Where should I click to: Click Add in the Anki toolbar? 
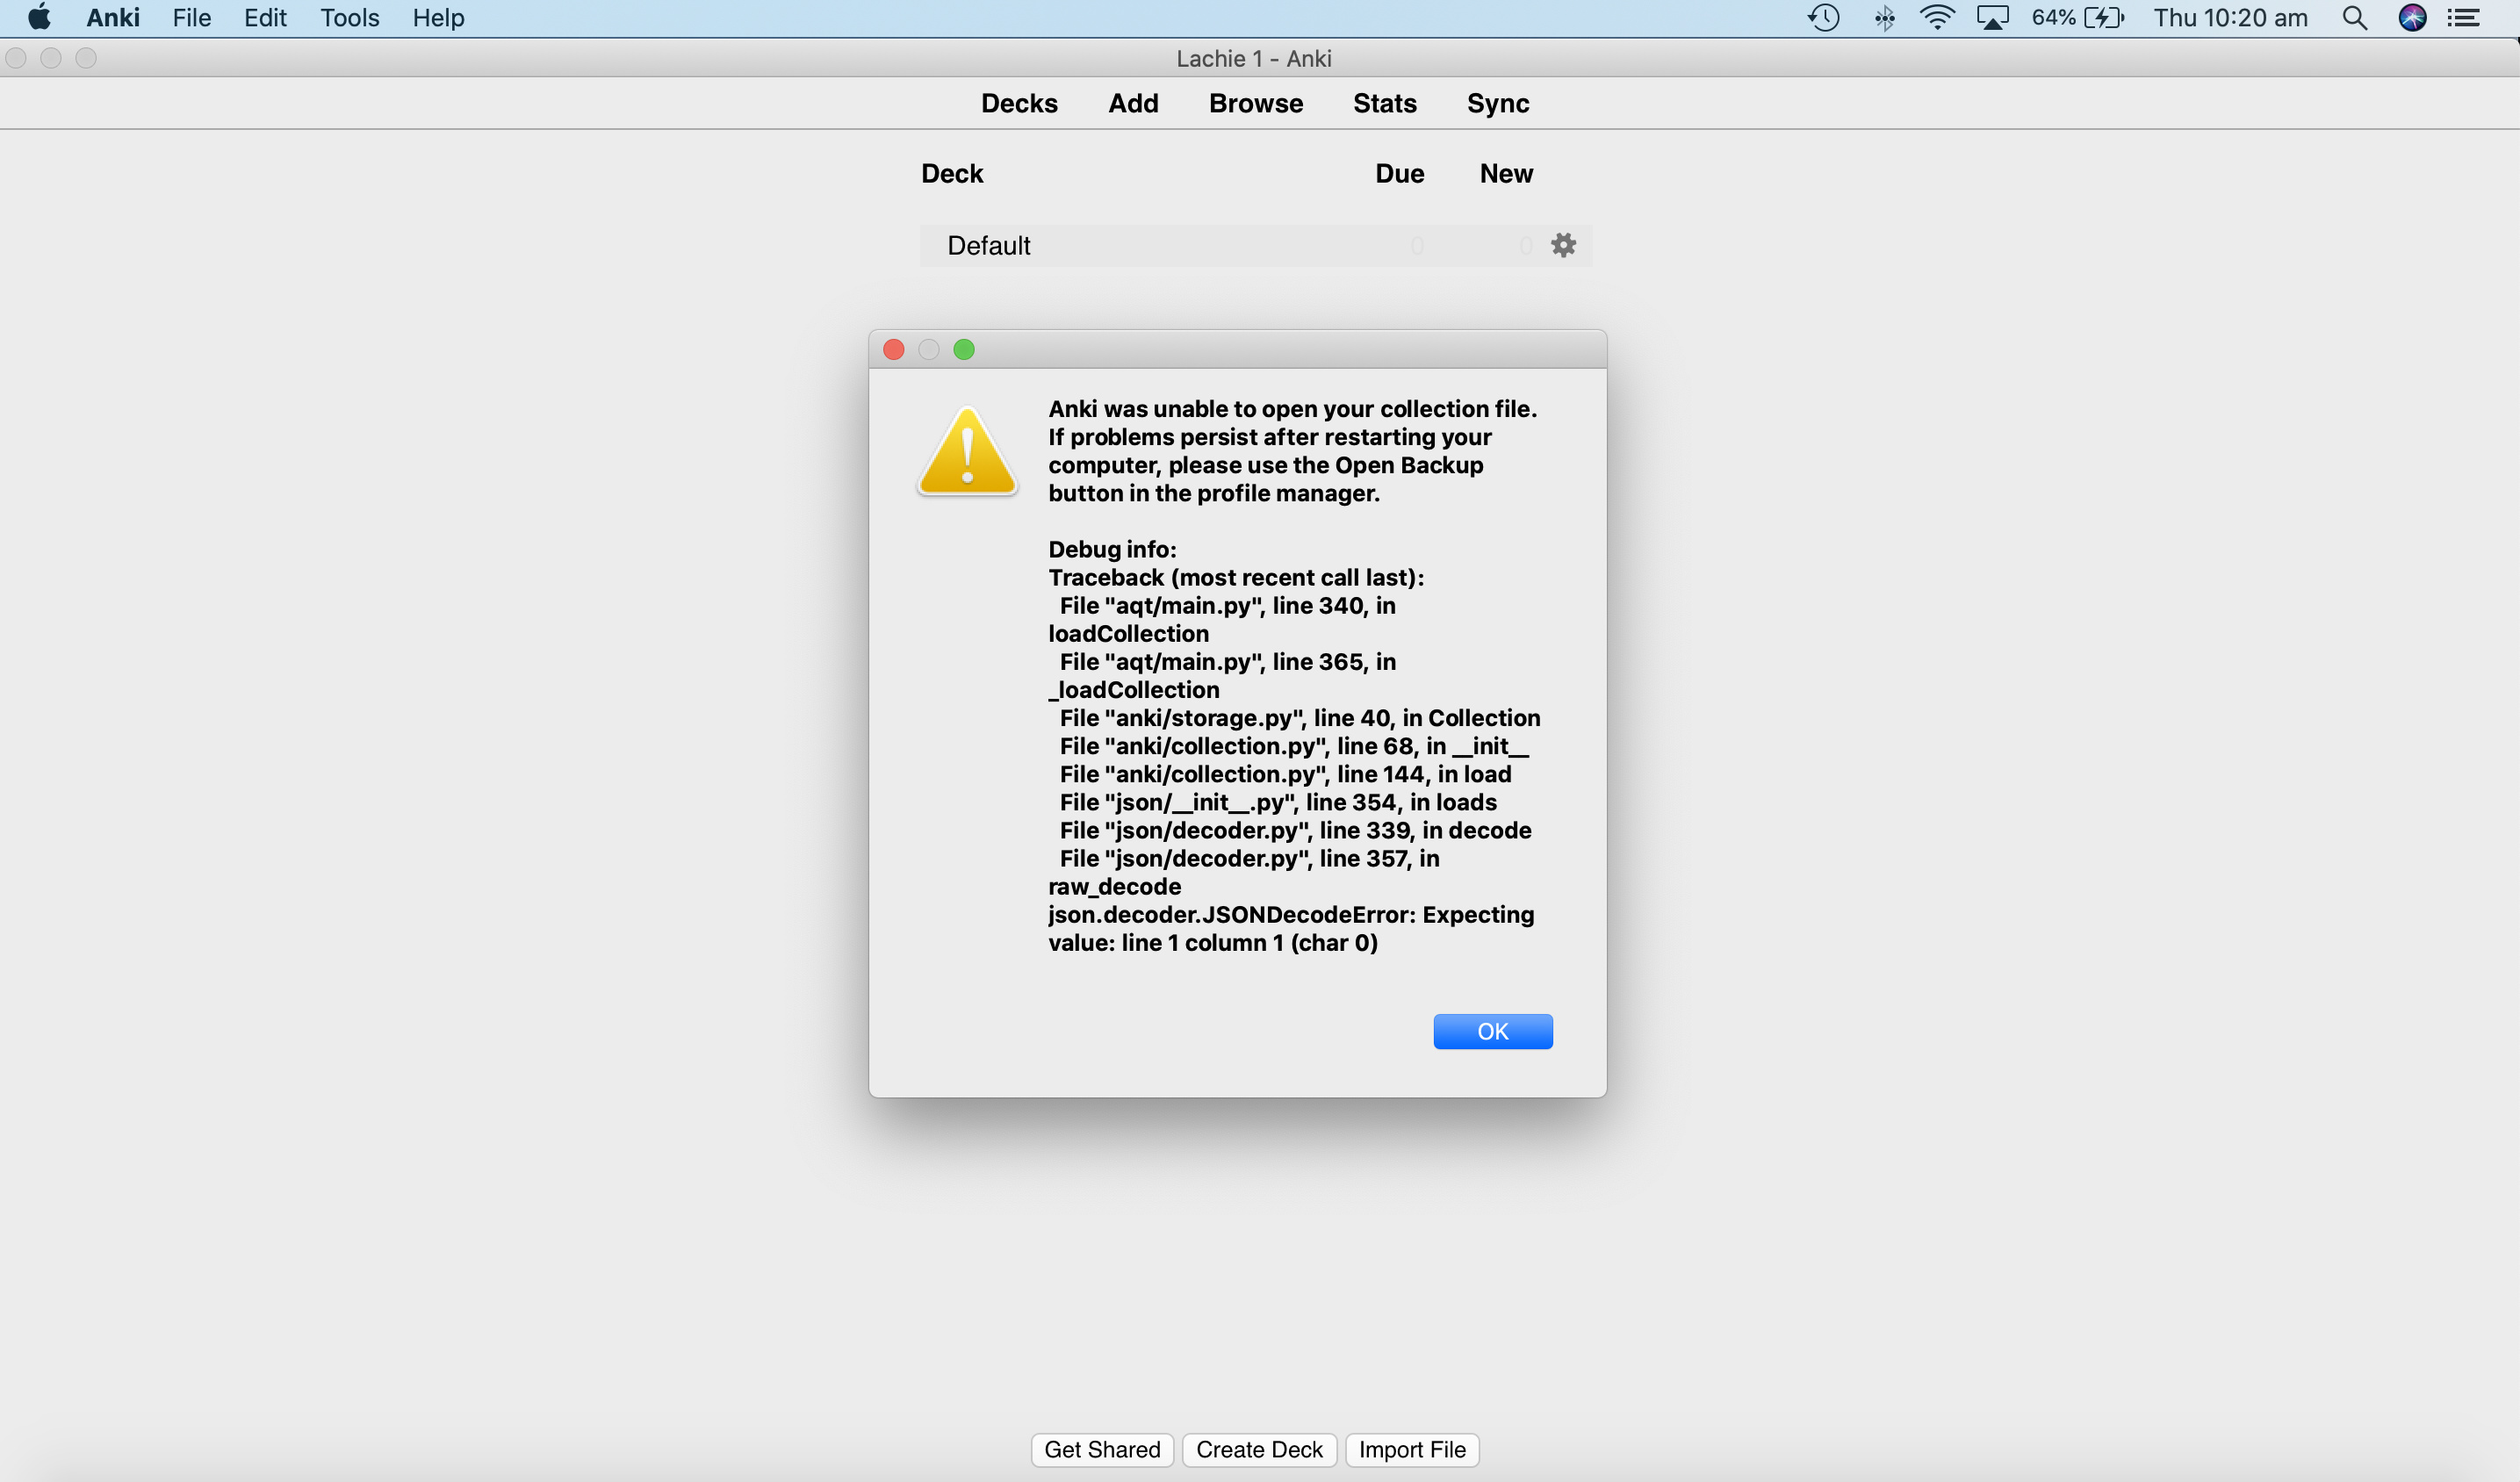point(1133,103)
